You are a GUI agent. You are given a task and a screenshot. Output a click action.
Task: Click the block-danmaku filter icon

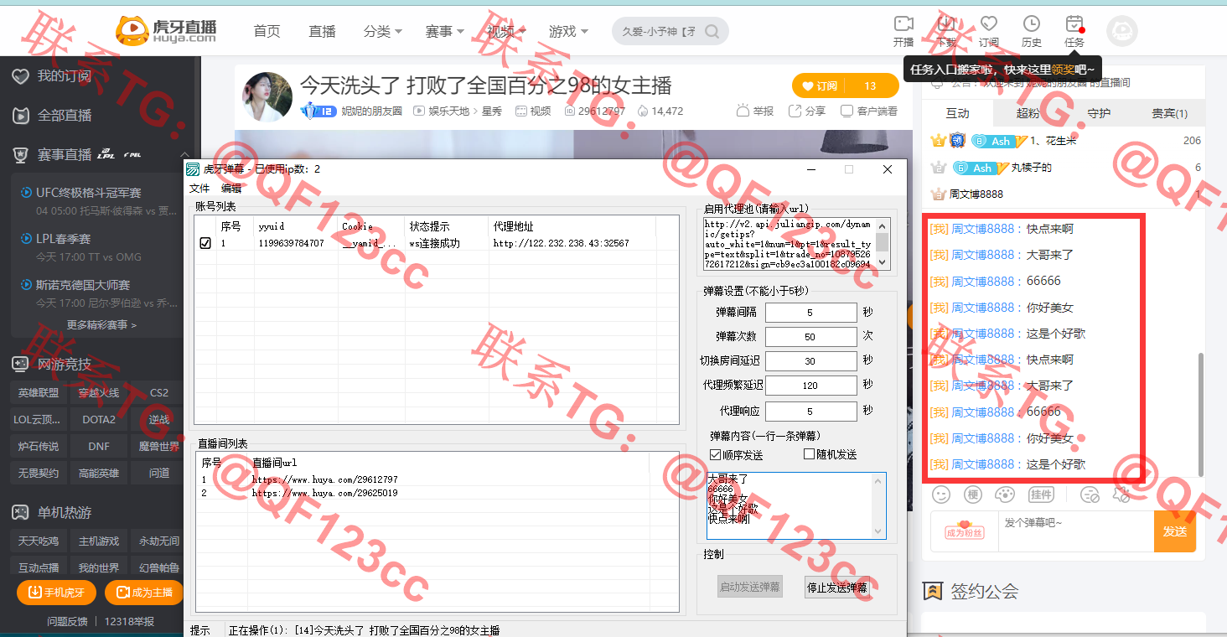(x=1090, y=495)
